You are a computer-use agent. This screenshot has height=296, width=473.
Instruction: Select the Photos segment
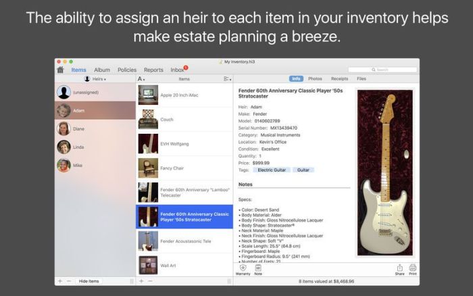pos(315,78)
